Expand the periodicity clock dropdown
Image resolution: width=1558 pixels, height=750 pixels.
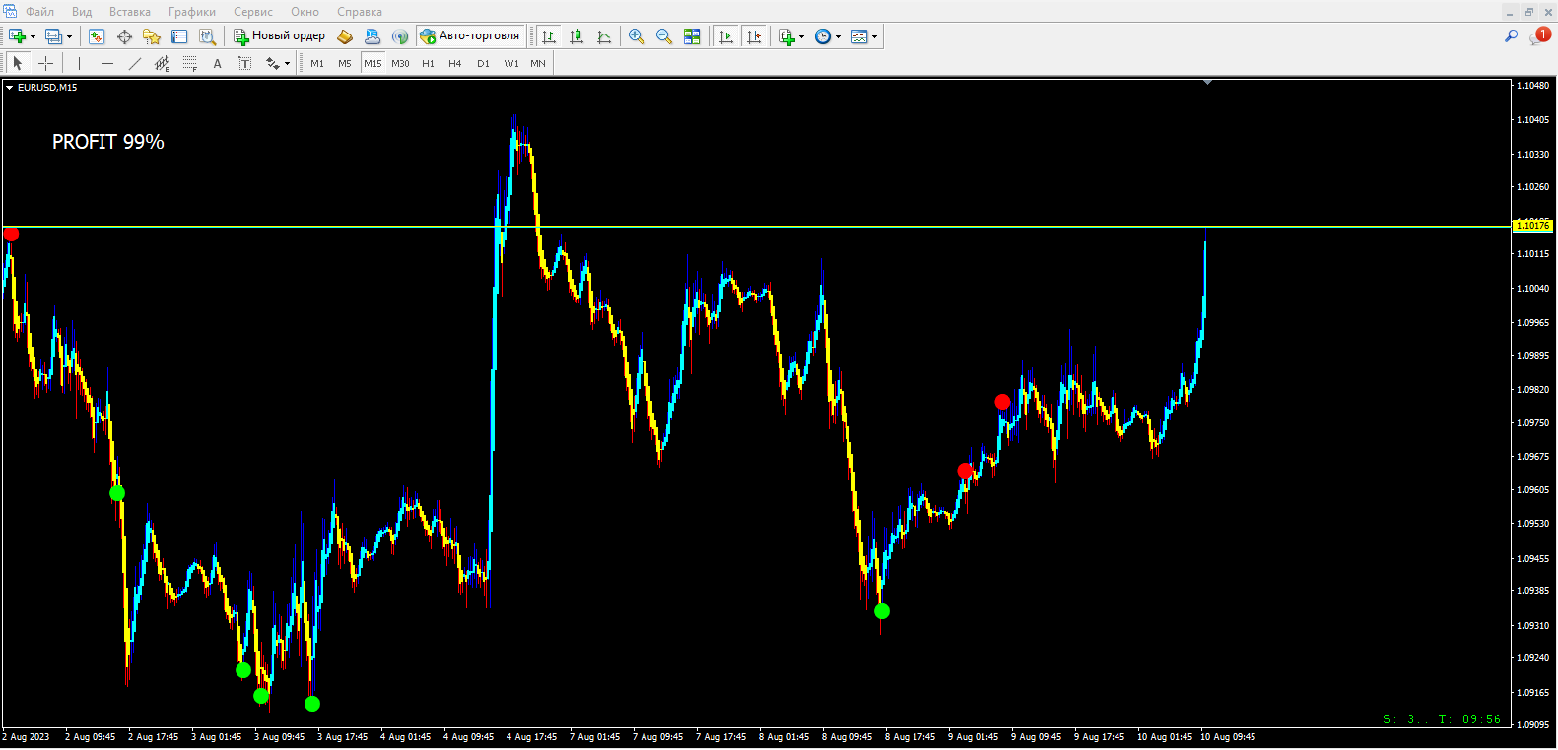click(827, 36)
